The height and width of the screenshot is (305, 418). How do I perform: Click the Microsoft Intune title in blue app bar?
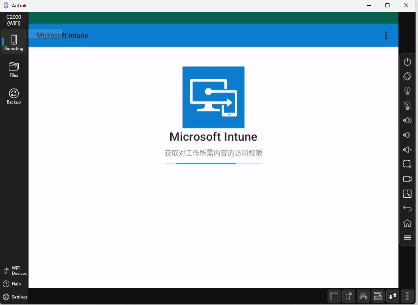(62, 35)
